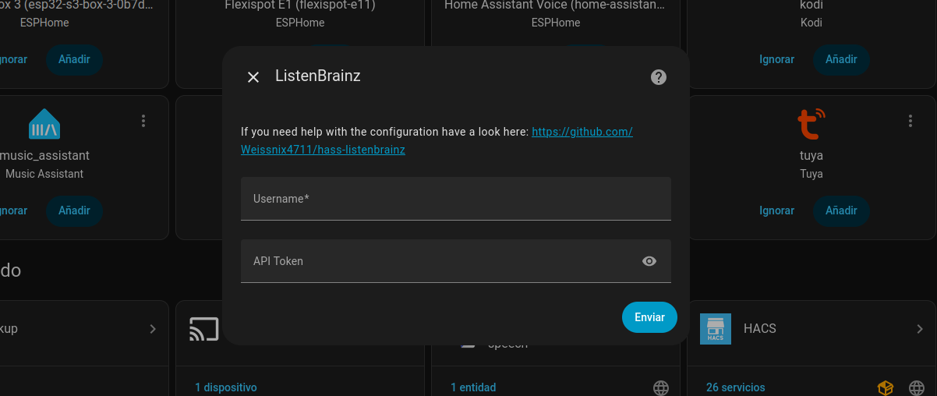This screenshot has height=396, width=937.
Task: Open the help icon in the ListenBrainz dialog
Action: [659, 77]
